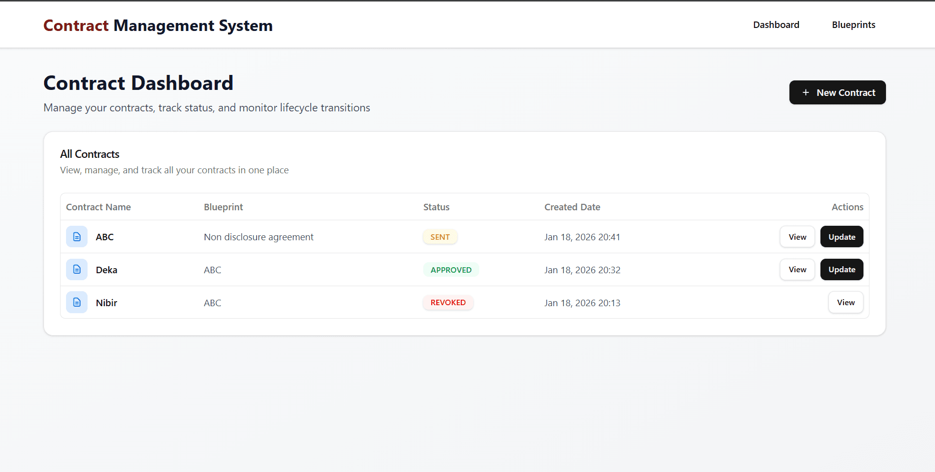
Task: Click the Contract Management System logo
Action: pyautogui.click(x=158, y=25)
